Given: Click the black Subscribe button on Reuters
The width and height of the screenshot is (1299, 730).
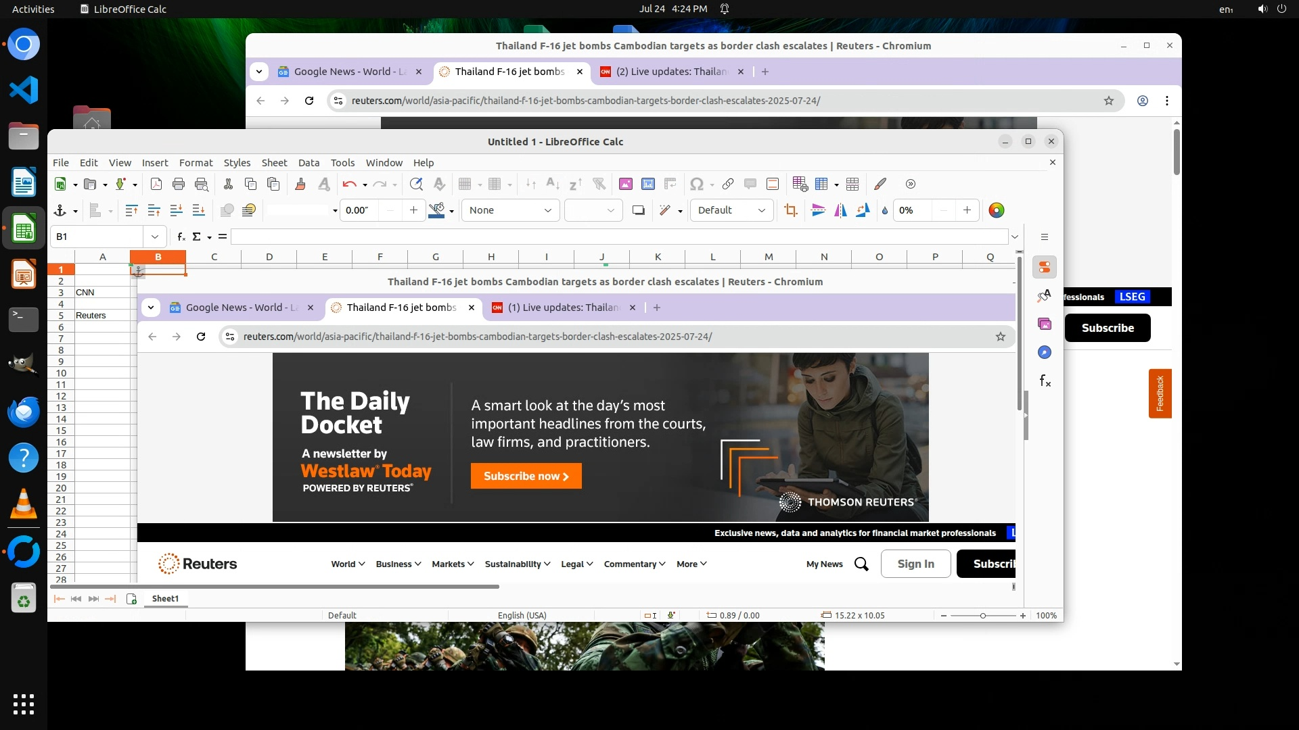Looking at the screenshot, I should pos(1107,328).
